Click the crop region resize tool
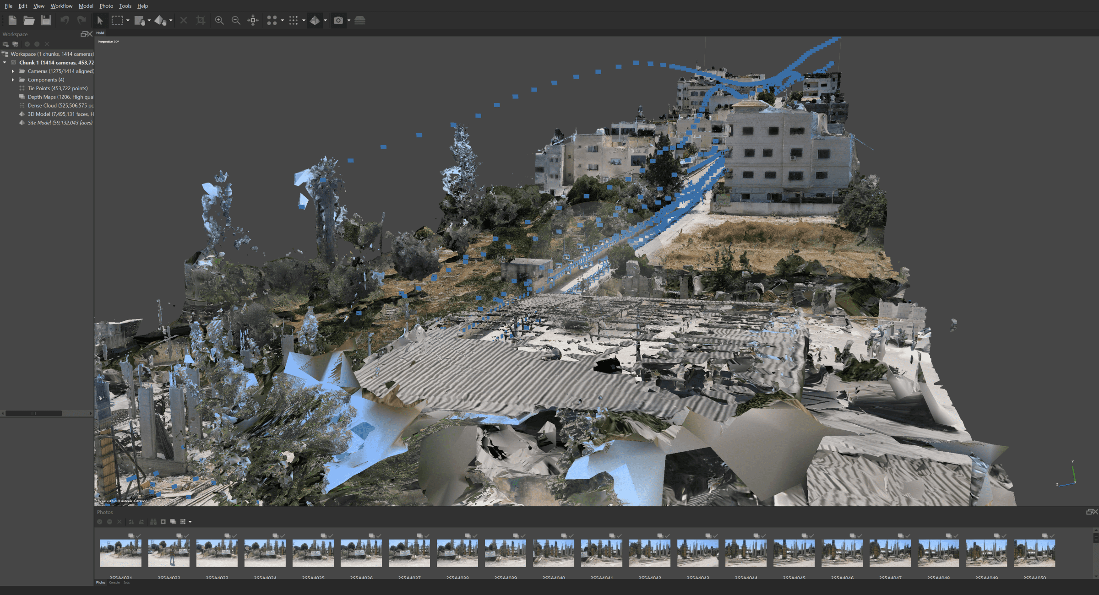Viewport: 1099px width, 595px height. click(201, 21)
